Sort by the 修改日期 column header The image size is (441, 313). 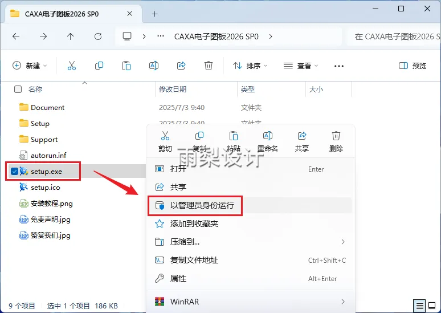(x=173, y=90)
